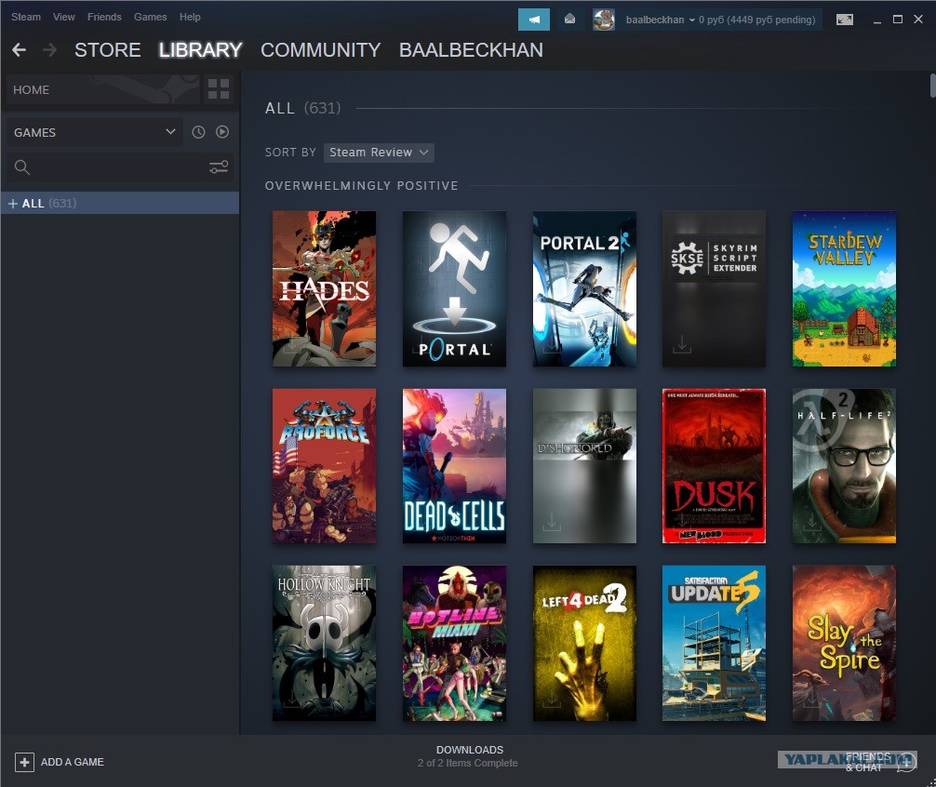Open the inbox envelope icon
Viewport: 936px width, 787px height.
(570, 20)
